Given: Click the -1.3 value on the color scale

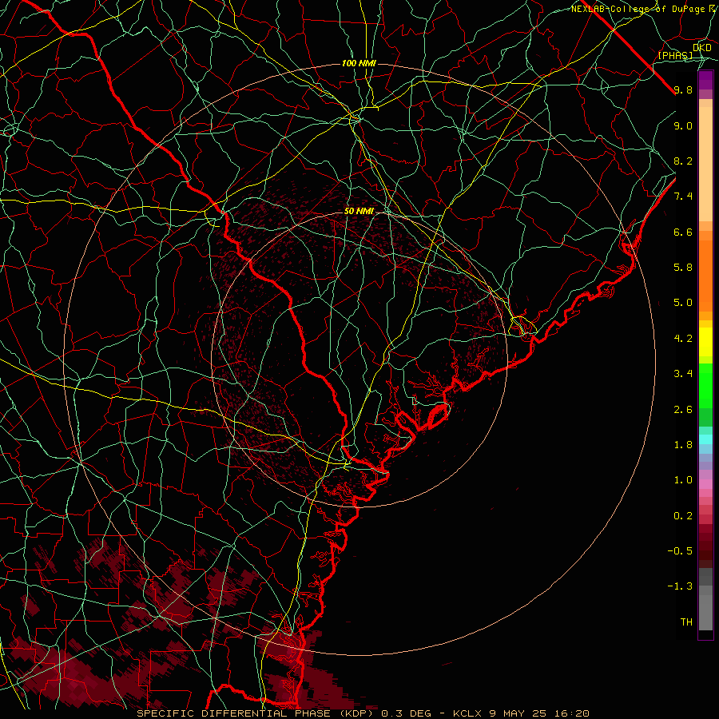Looking at the screenshot, I should tap(680, 586).
